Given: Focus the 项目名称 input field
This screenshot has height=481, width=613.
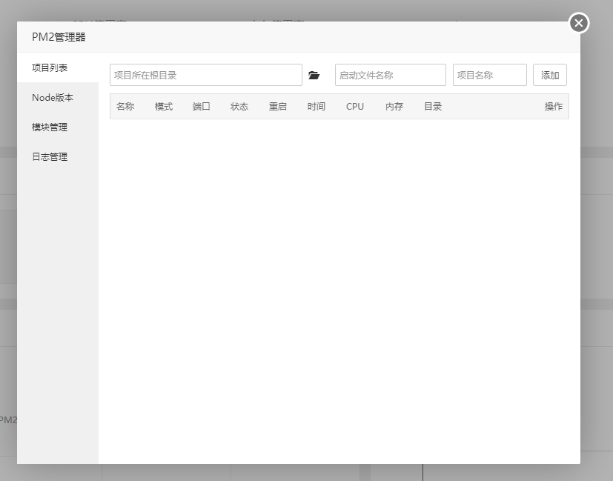Looking at the screenshot, I should (490, 75).
